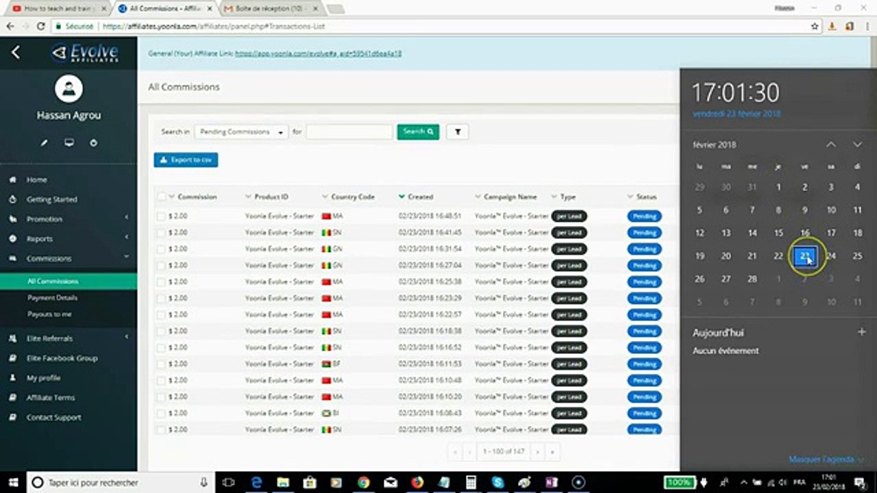Image resolution: width=877 pixels, height=493 pixels.
Task: Check the row created at 16:27:04
Action: click(161, 265)
